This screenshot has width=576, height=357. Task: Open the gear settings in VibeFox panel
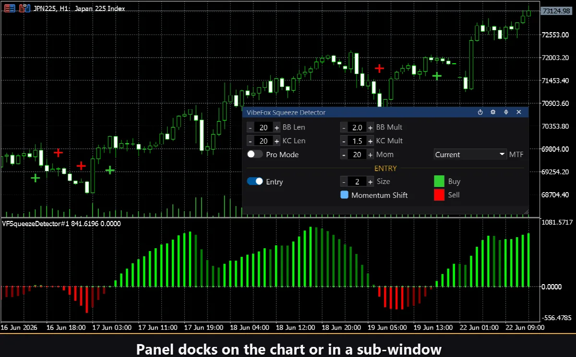tap(493, 112)
